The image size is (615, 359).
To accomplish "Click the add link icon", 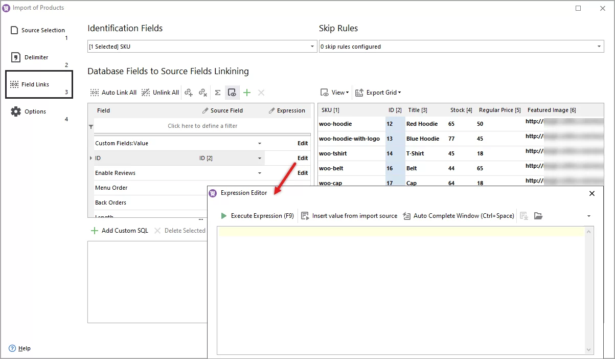I will 189,93.
